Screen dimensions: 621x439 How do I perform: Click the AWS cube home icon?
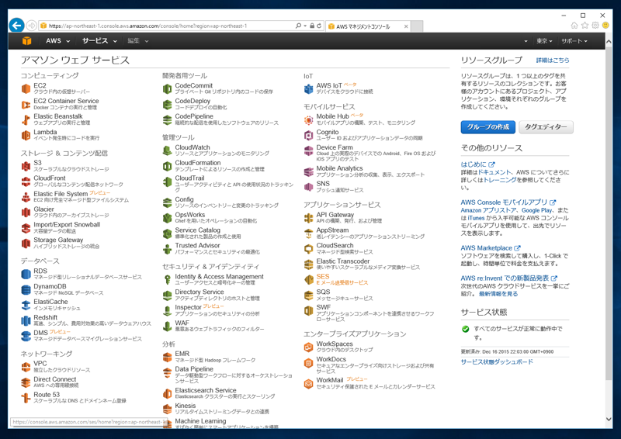pos(26,41)
